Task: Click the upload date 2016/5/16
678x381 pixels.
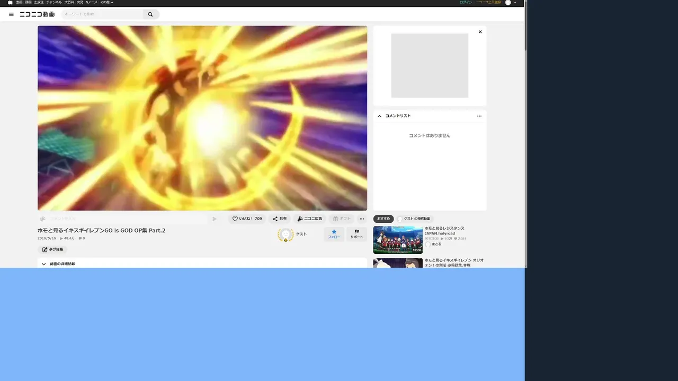Action: click(47, 238)
